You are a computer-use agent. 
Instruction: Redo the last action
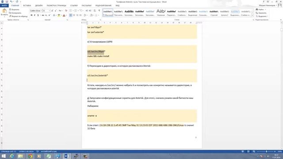pyautogui.click(x=17, y=2)
